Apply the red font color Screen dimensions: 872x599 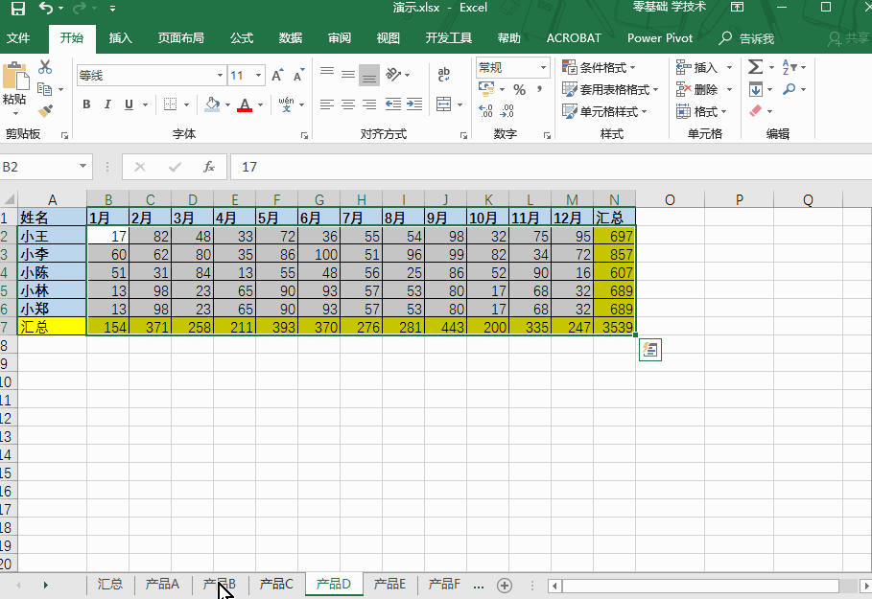(x=245, y=104)
